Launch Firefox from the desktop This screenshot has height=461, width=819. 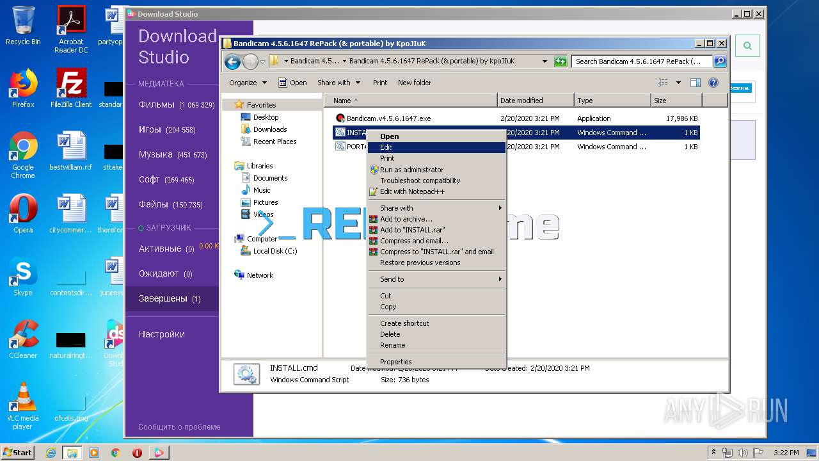[x=23, y=88]
